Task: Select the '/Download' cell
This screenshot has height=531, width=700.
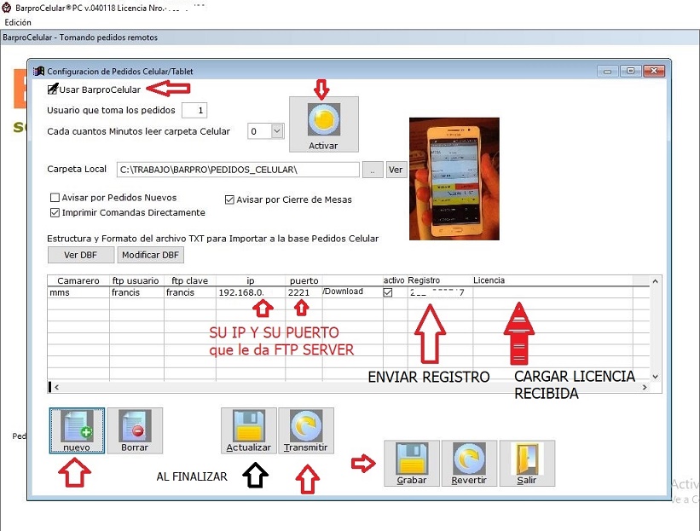Action: tap(353, 291)
